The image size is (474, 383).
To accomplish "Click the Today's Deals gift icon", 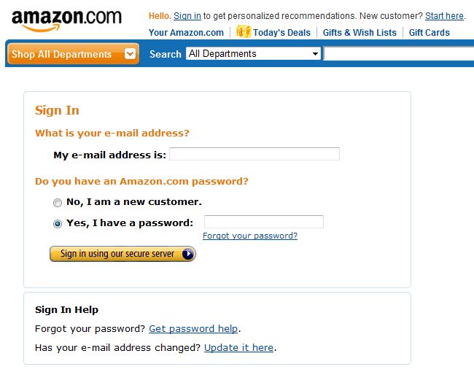I will pos(244,31).
